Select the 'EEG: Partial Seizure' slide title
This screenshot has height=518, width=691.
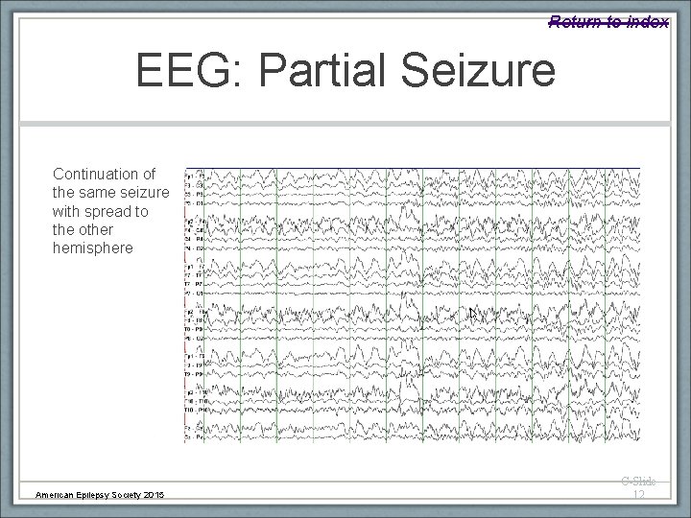345,70
